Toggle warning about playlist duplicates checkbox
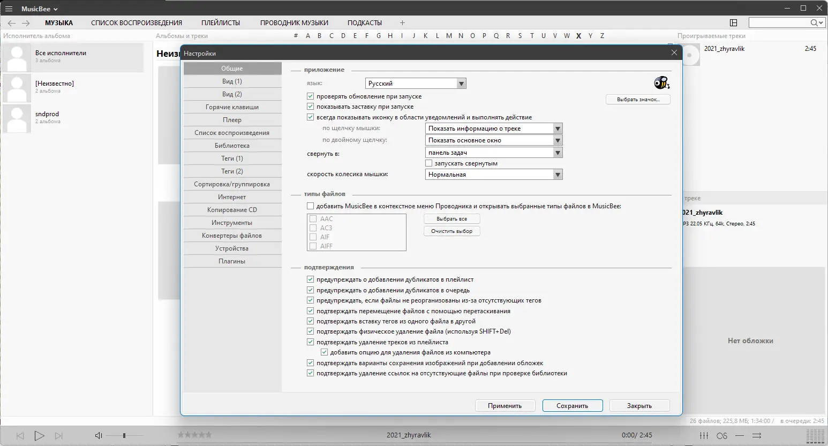This screenshot has width=828, height=446. [x=310, y=279]
